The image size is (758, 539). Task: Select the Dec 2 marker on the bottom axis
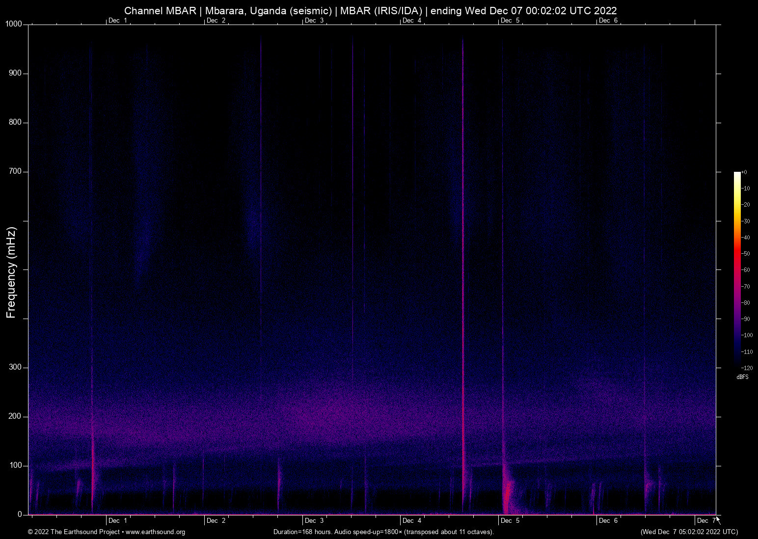(x=216, y=520)
